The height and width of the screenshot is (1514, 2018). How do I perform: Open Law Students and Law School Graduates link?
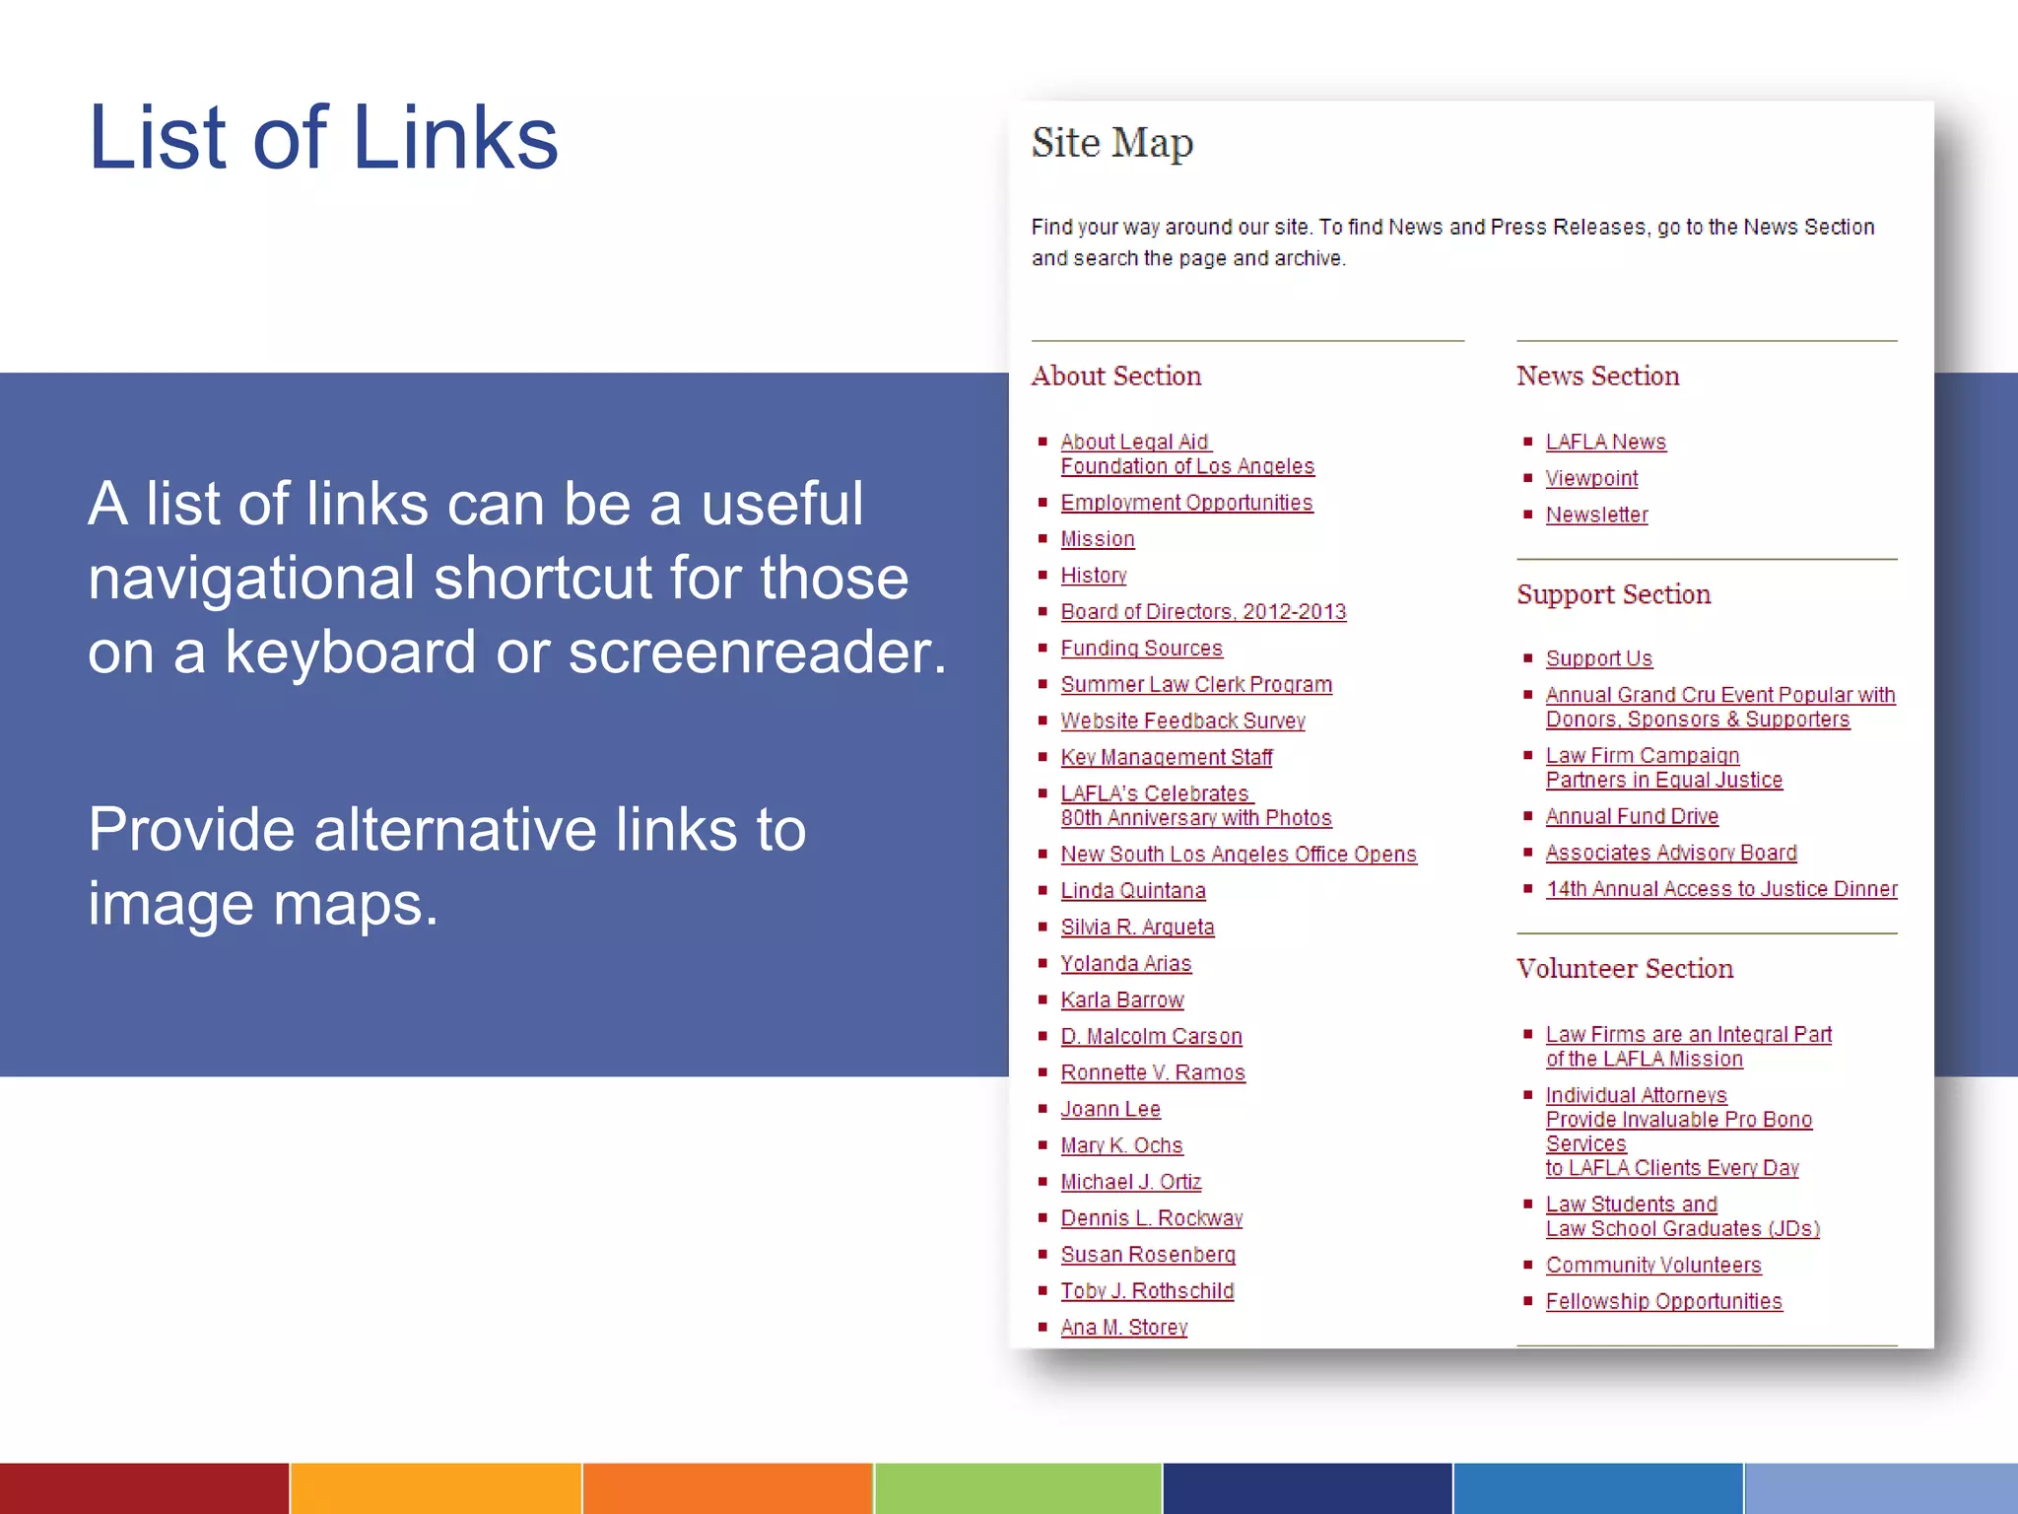point(1683,1217)
